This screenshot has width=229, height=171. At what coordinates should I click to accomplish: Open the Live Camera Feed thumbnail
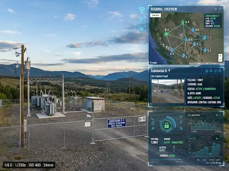(168, 91)
